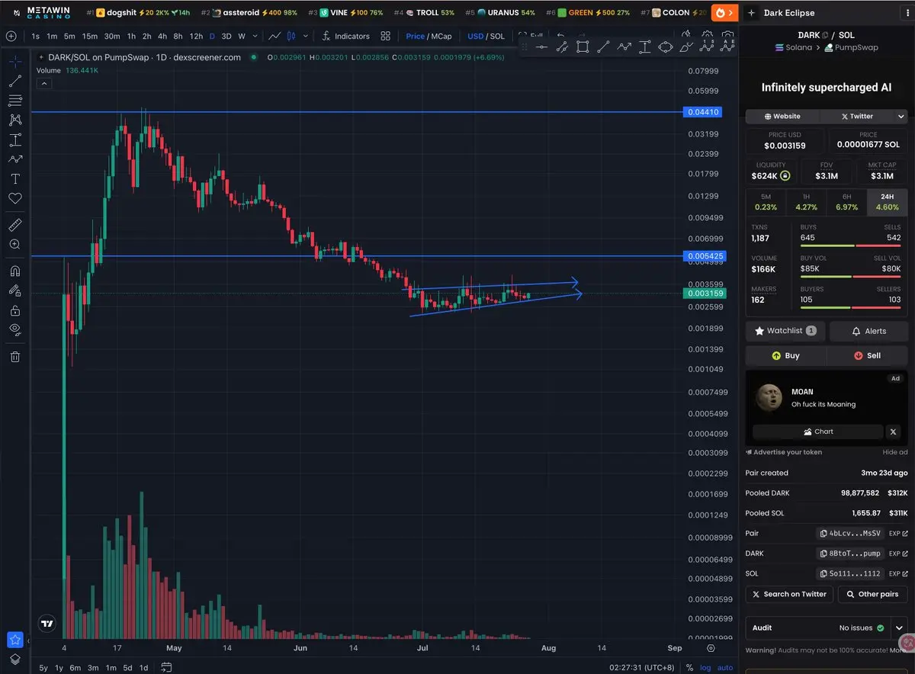915x674 pixels.
Task: Toggle log scale
Action: [x=705, y=668]
